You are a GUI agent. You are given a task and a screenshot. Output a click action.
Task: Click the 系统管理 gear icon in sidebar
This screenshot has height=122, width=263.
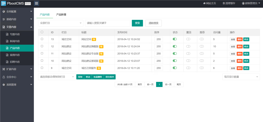point(4,84)
